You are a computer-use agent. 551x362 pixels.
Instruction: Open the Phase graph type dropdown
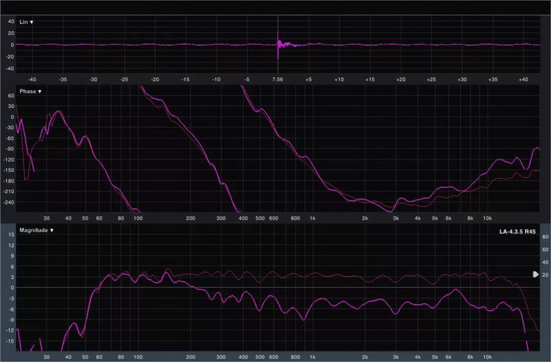tap(30, 92)
